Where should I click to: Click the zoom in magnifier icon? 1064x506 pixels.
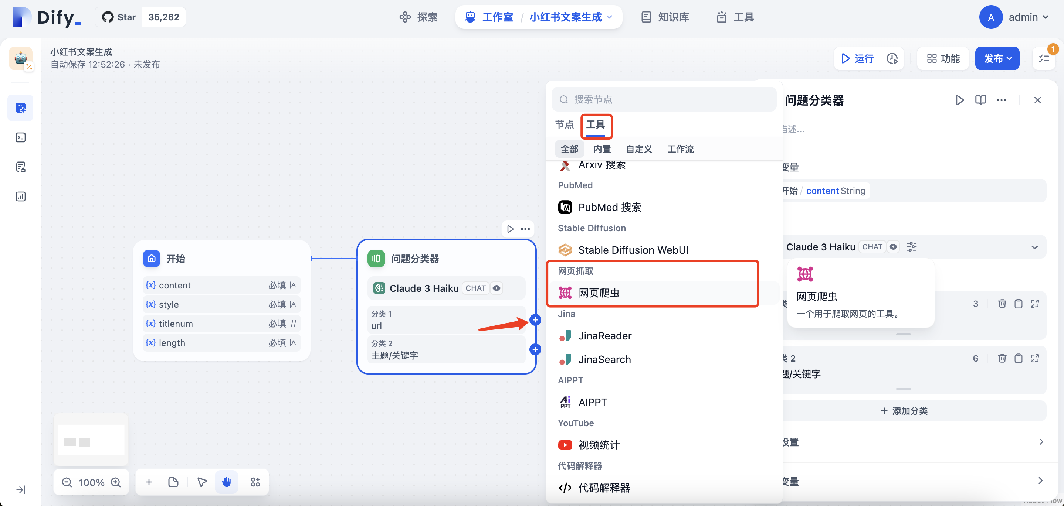(x=116, y=482)
